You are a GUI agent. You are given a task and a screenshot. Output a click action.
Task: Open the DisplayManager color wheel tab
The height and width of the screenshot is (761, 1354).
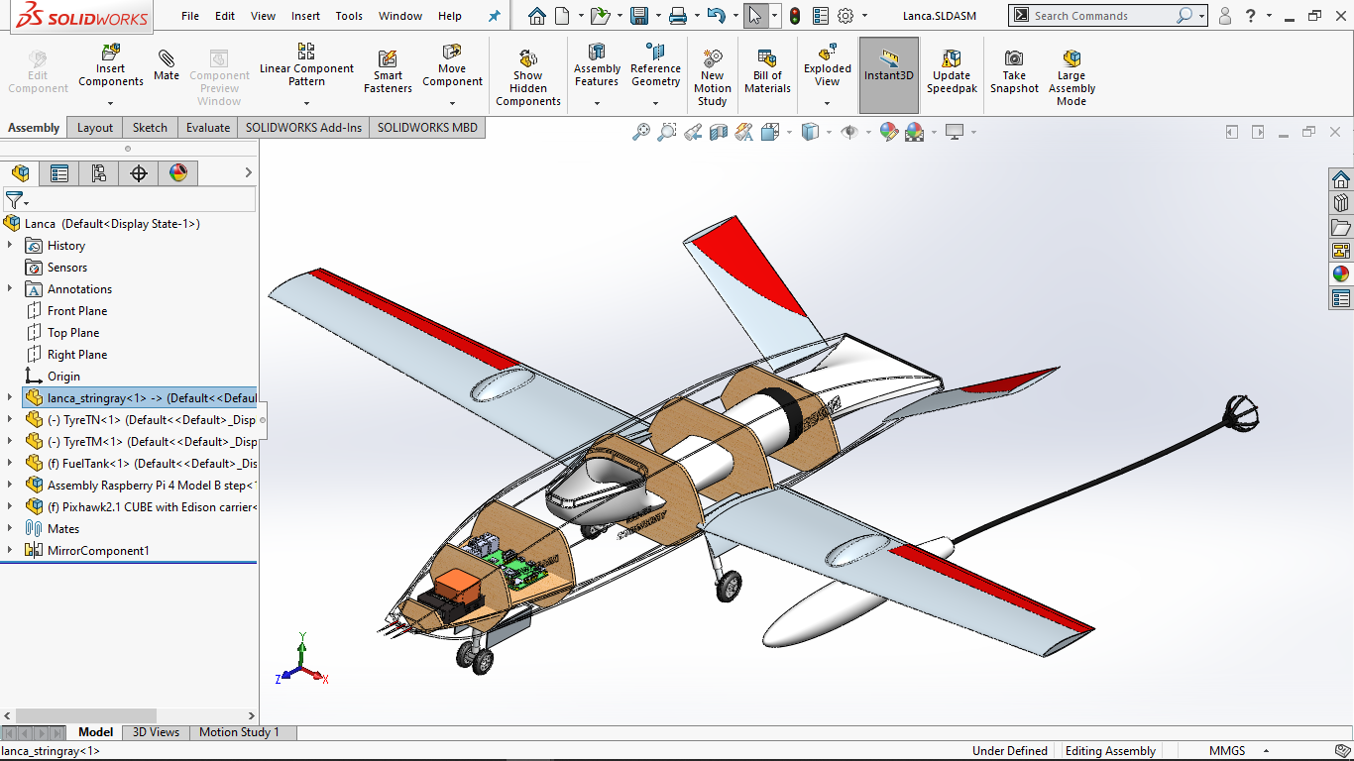[178, 173]
